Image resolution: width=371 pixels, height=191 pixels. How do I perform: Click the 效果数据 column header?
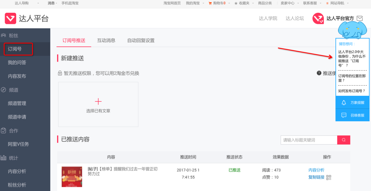point(281,157)
